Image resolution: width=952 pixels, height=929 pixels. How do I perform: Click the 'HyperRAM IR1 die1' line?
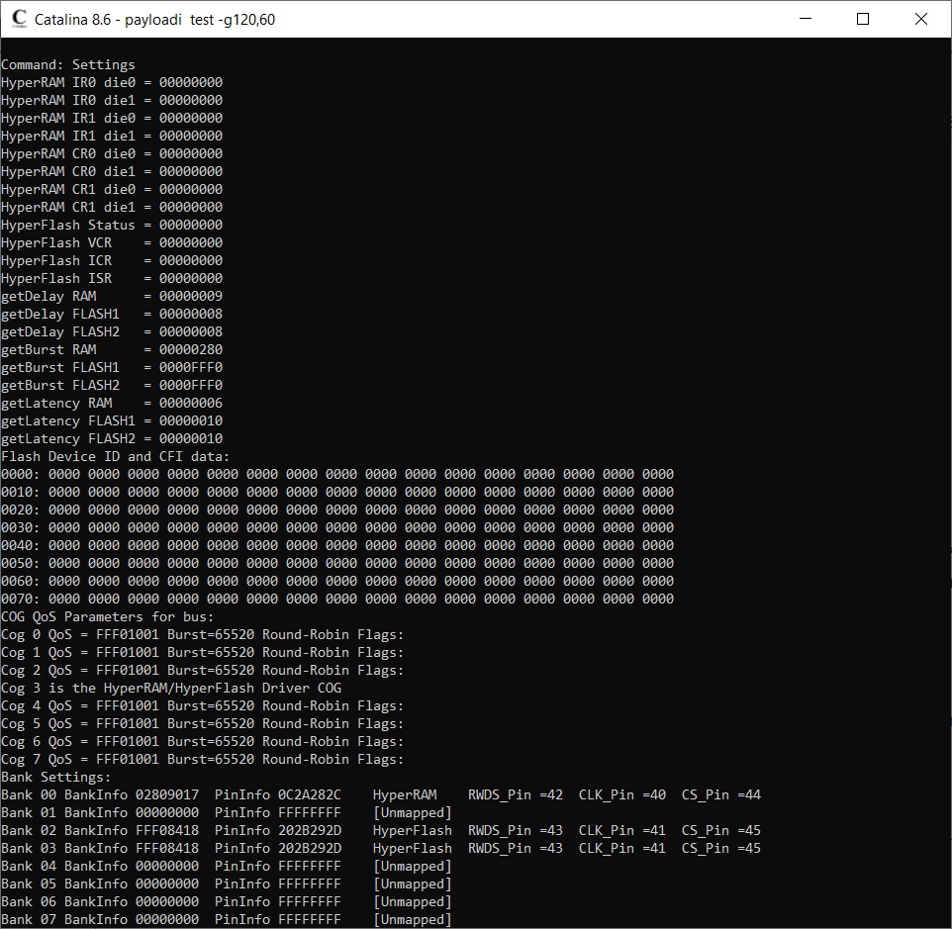coord(112,136)
